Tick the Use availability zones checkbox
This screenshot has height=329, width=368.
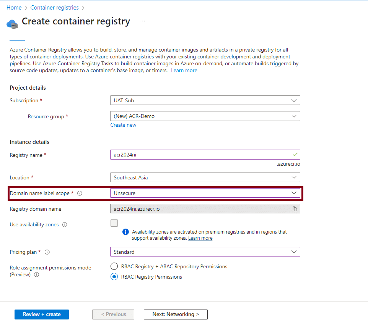click(114, 223)
